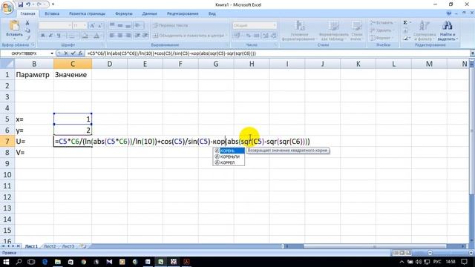Switch to Вставка (Insert) tab
The image size is (475, 267).
[x=52, y=13]
